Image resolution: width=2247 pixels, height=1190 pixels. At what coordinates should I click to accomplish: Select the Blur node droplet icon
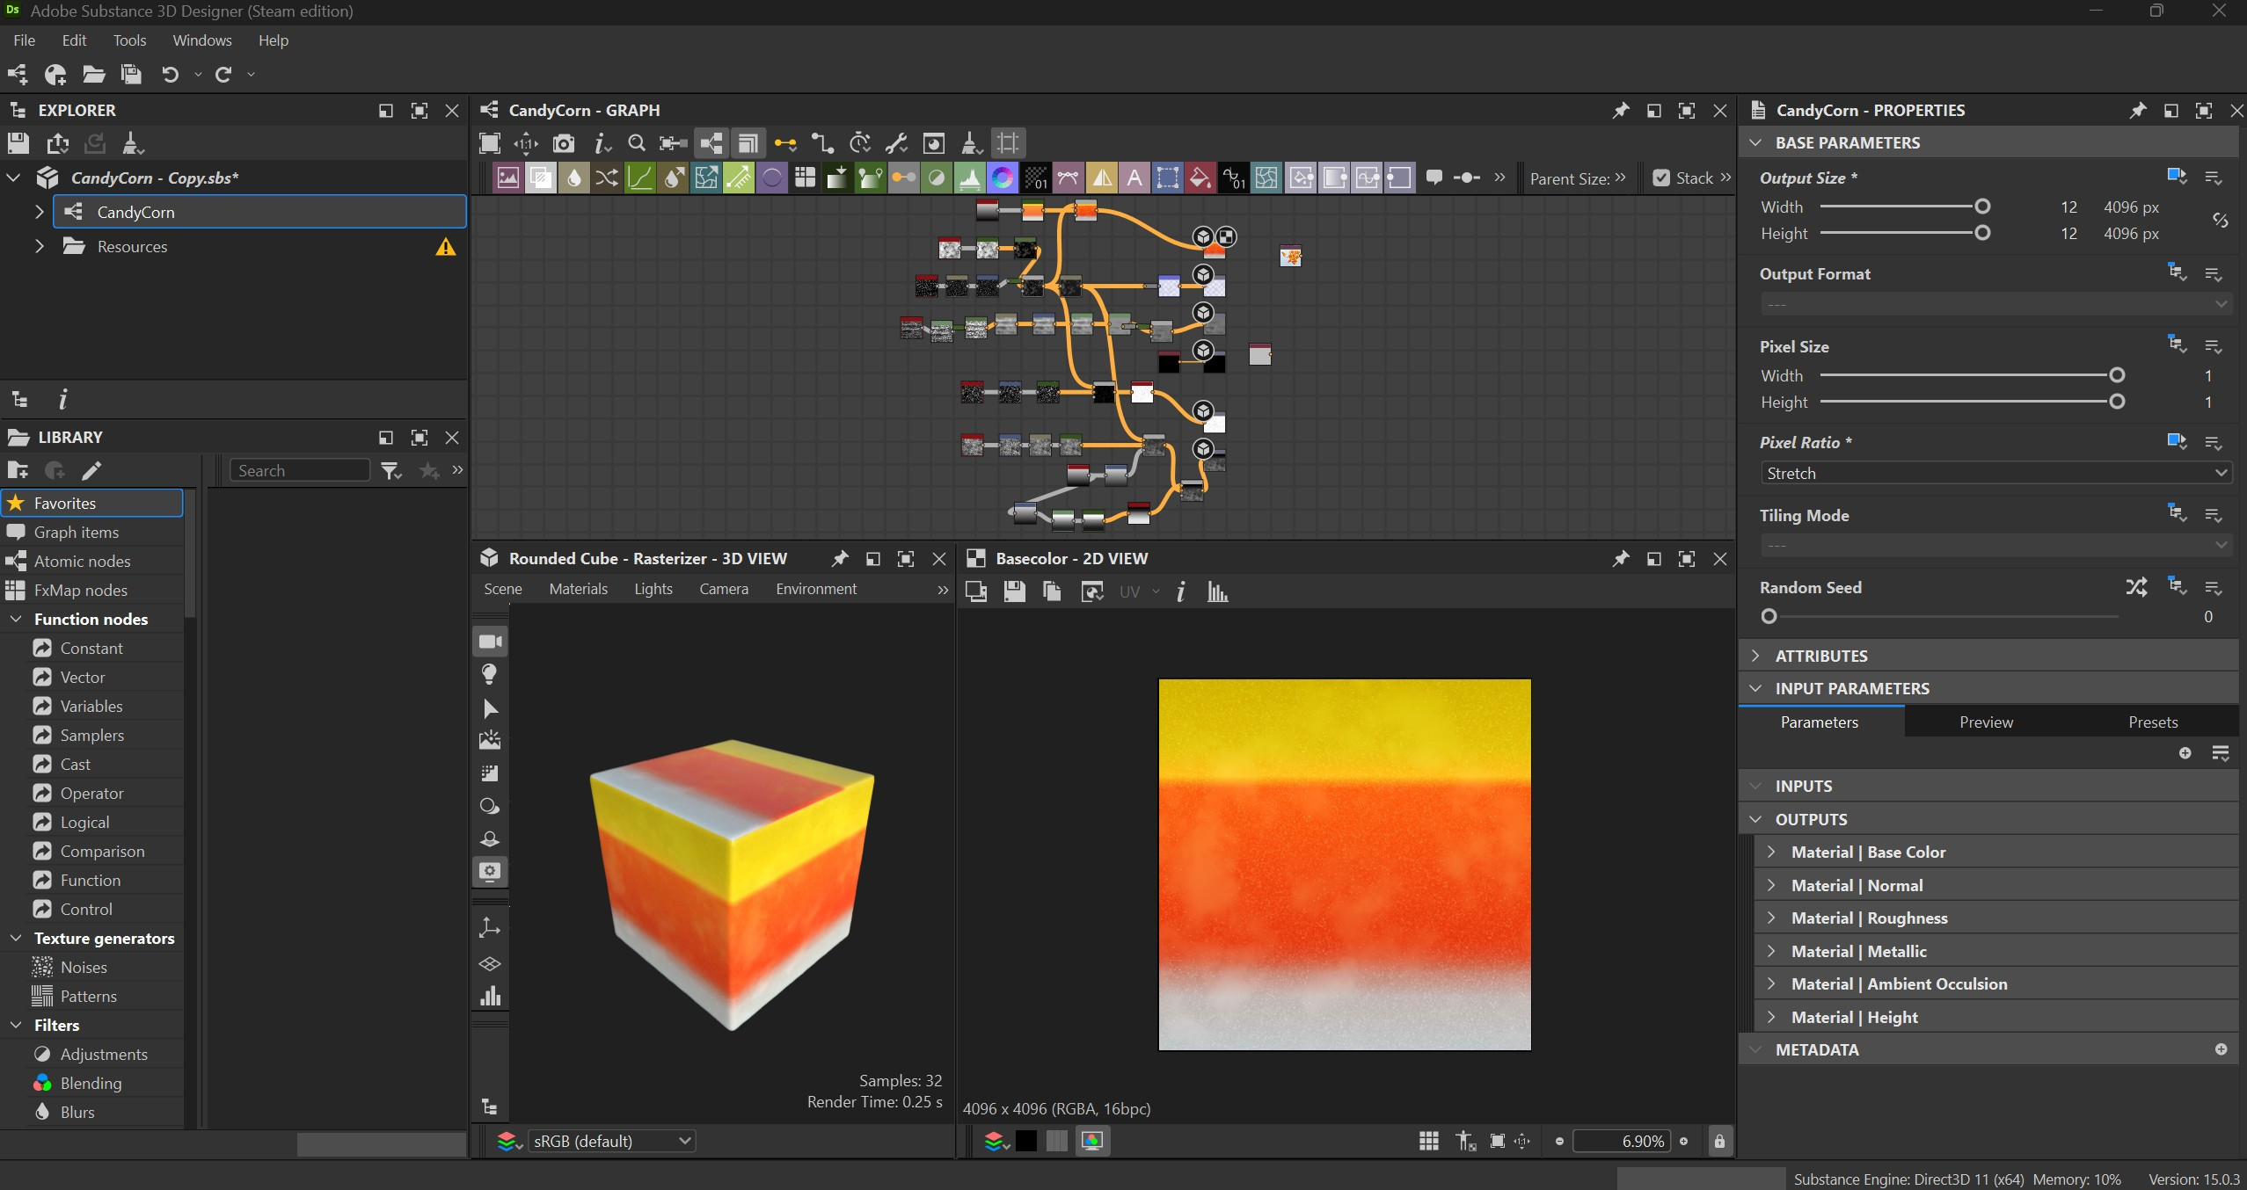[573, 178]
